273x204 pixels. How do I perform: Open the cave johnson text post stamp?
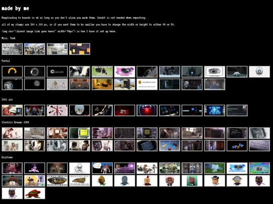pyautogui.click(x=147, y=84)
